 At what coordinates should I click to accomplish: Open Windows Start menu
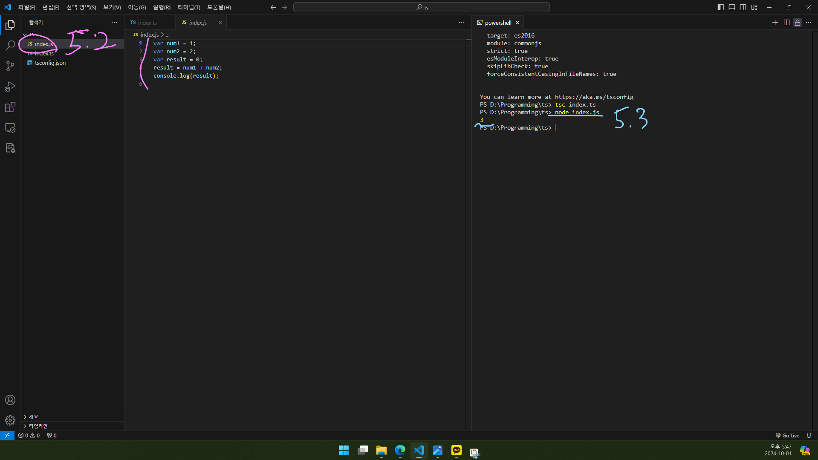[x=344, y=450]
